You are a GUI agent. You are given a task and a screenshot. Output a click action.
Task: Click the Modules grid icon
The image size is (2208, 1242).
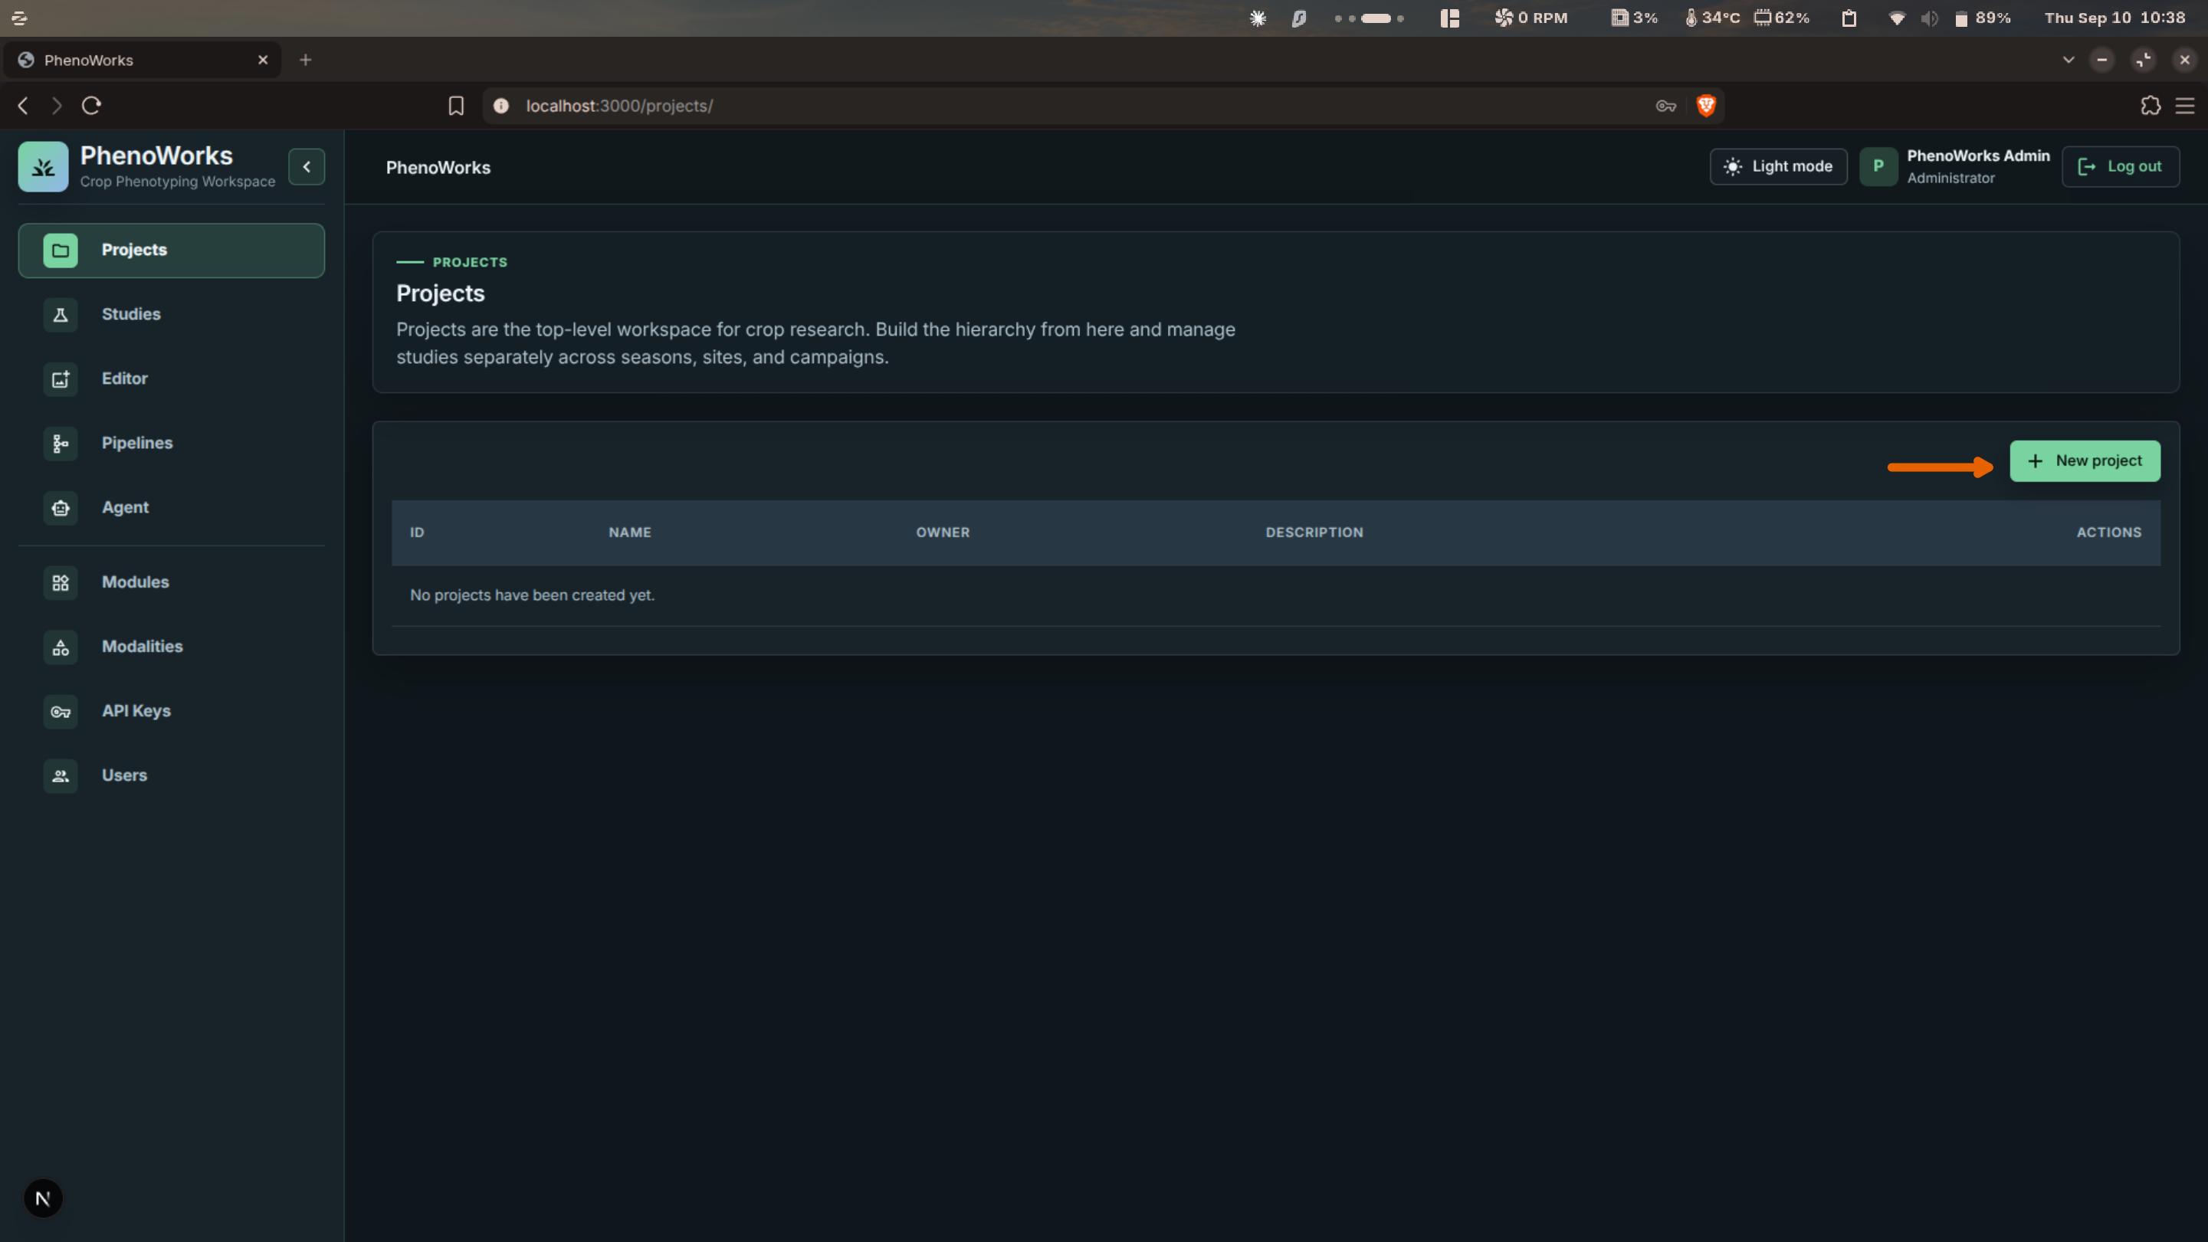click(60, 583)
